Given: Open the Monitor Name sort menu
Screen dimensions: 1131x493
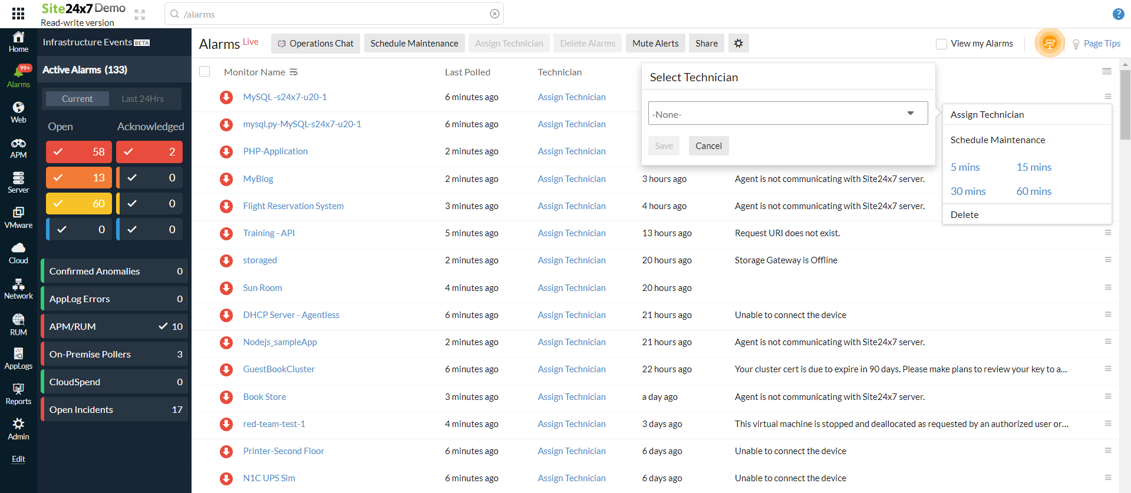Looking at the screenshot, I should [x=294, y=72].
